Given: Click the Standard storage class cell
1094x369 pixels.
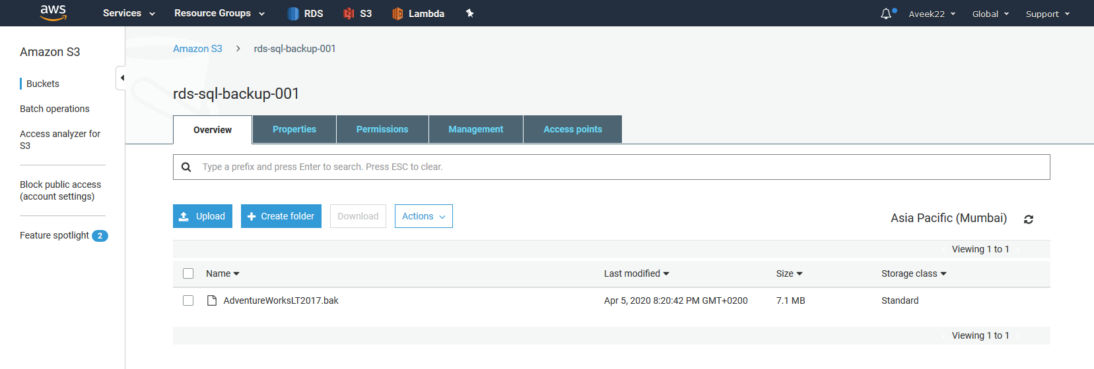Looking at the screenshot, I should click(x=900, y=300).
